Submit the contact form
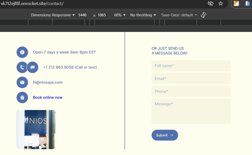 pyautogui.click(x=165, y=135)
